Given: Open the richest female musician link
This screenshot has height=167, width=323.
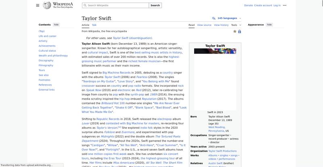Looking at the screenshot, I should click(144, 61).
